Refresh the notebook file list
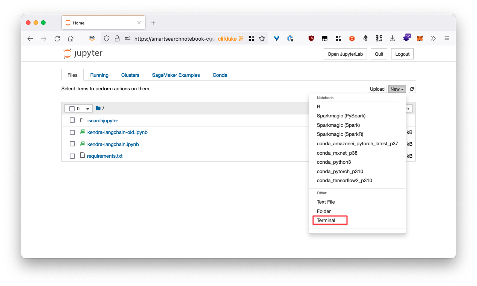The width and height of the screenshot is (477, 286). (412, 89)
